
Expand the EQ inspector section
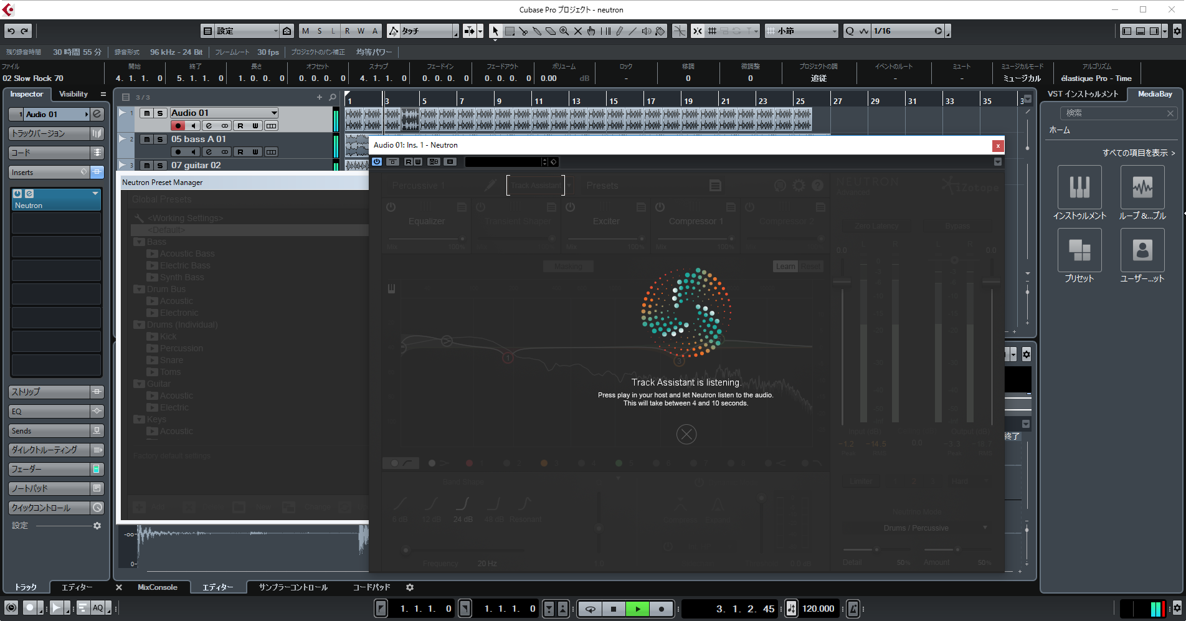(50, 411)
